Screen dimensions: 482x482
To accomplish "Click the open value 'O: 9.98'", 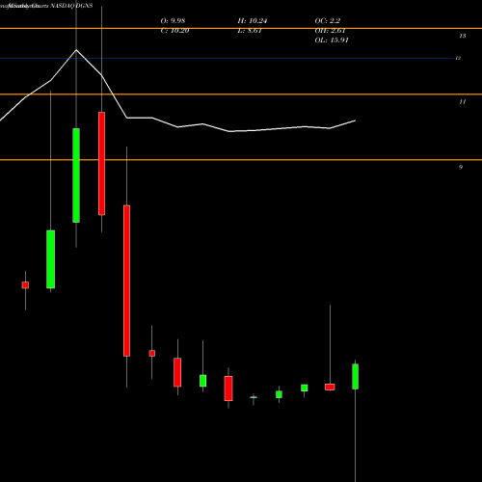I will point(173,21).
